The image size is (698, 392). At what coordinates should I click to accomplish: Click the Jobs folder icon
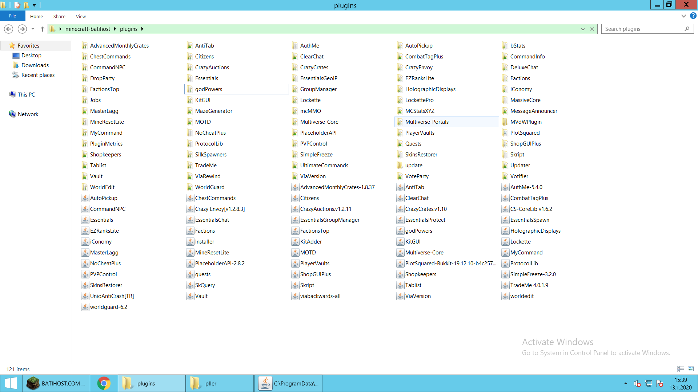tap(85, 100)
